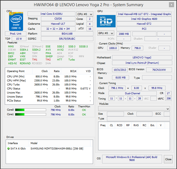177x169 pixels.
Task: Click the BCLK column header
Action: pos(69,71)
